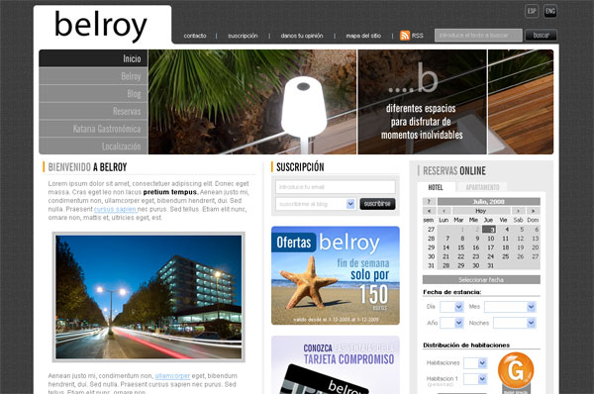The height and width of the screenshot is (394, 594).
Task: Click the belroy logo
Action: pos(101,26)
